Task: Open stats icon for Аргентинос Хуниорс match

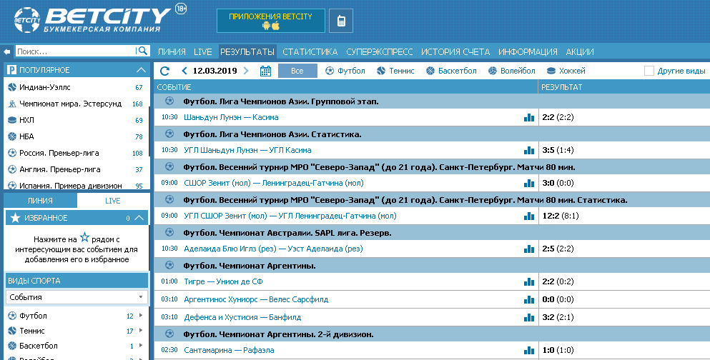Action: click(x=529, y=299)
